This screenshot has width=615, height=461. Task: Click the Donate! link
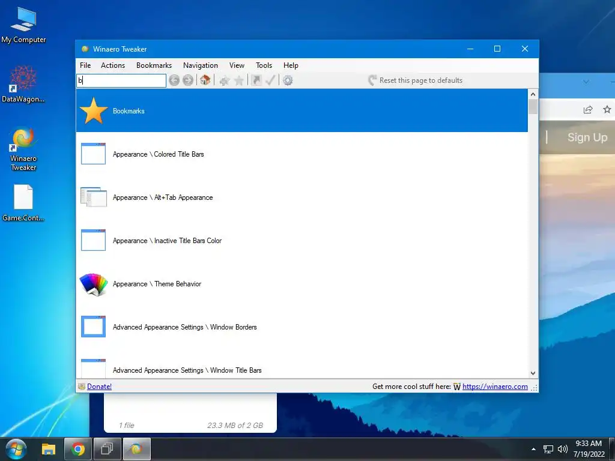99,387
